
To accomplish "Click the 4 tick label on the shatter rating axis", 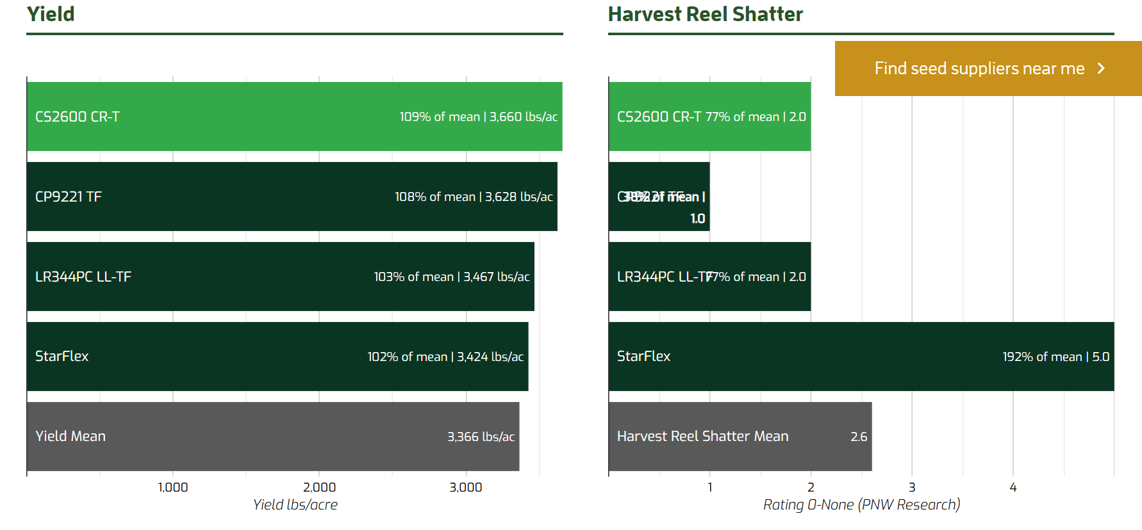I will click(x=1013, y=488).
